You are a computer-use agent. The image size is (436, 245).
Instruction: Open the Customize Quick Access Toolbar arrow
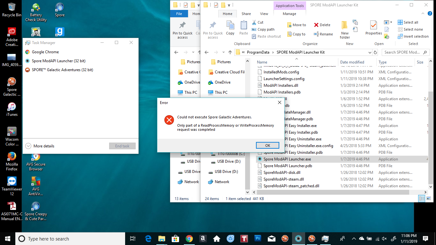pos(229,5)
